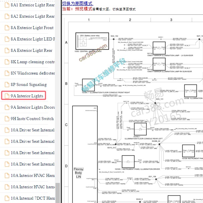This screenshot has height=203, width=203.
Task: Open 8A Exterior Light LED entry
Action: pyautogui.click(x=33, y=39)
